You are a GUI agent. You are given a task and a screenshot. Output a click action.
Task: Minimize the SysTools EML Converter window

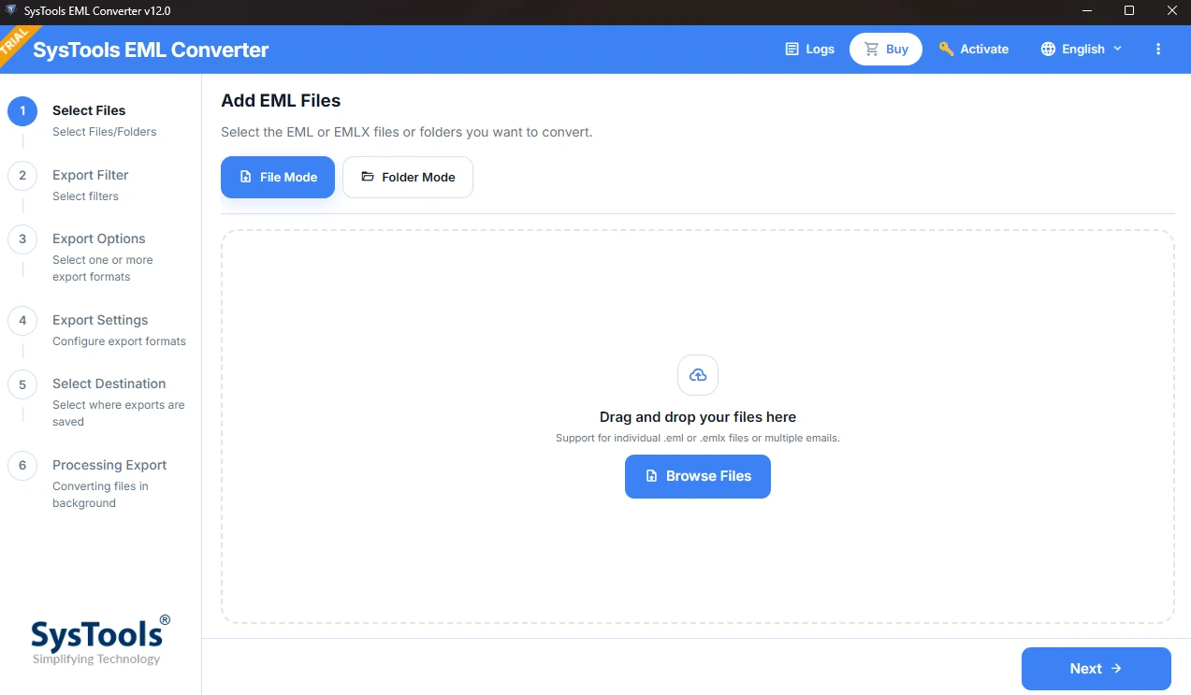tap(1087, 11)
